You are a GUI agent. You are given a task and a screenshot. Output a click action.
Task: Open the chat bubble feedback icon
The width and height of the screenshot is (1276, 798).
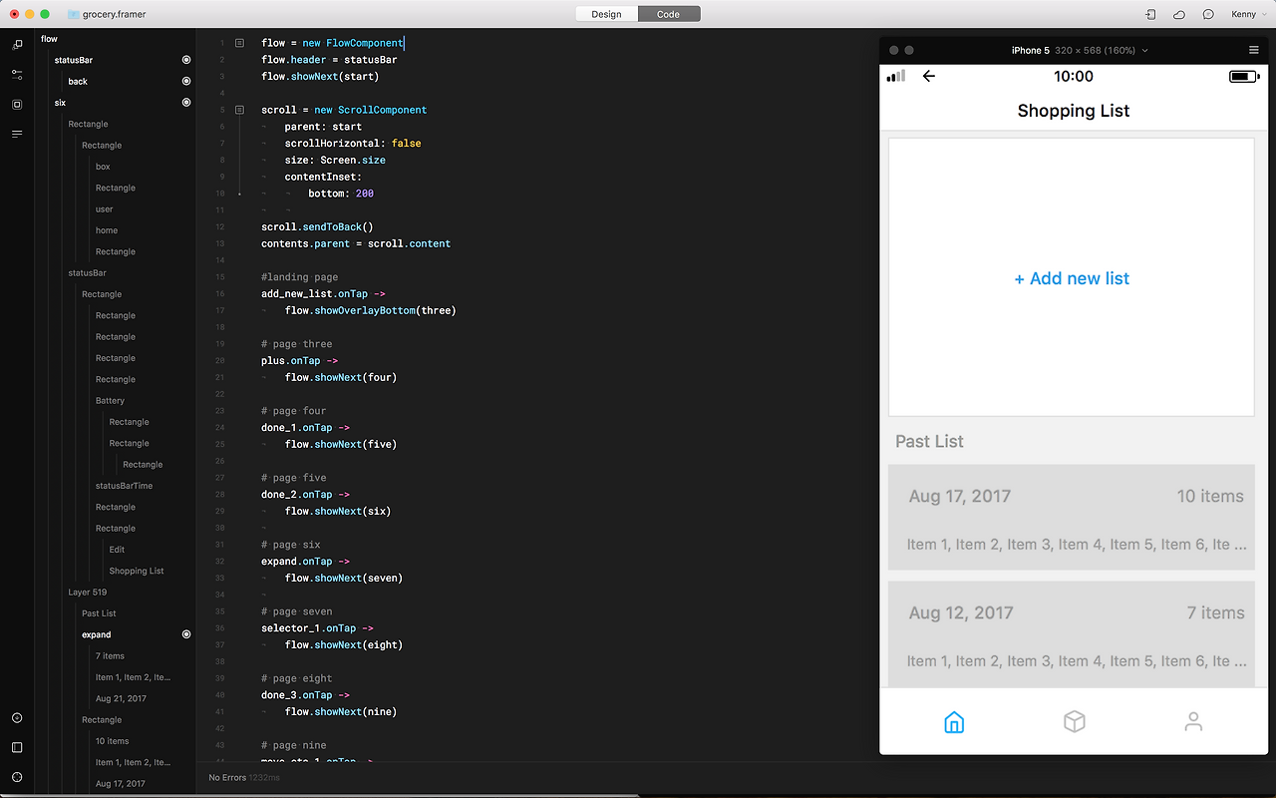1208,14
